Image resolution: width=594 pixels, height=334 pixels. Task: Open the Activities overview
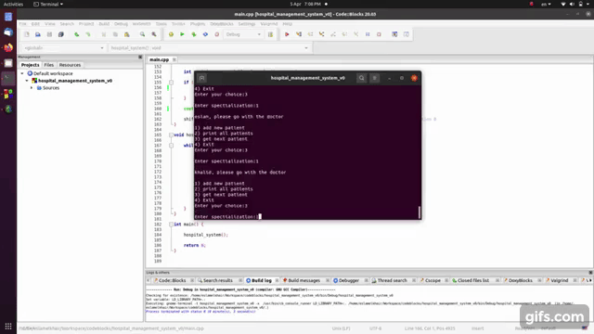[x=13, y=4]
